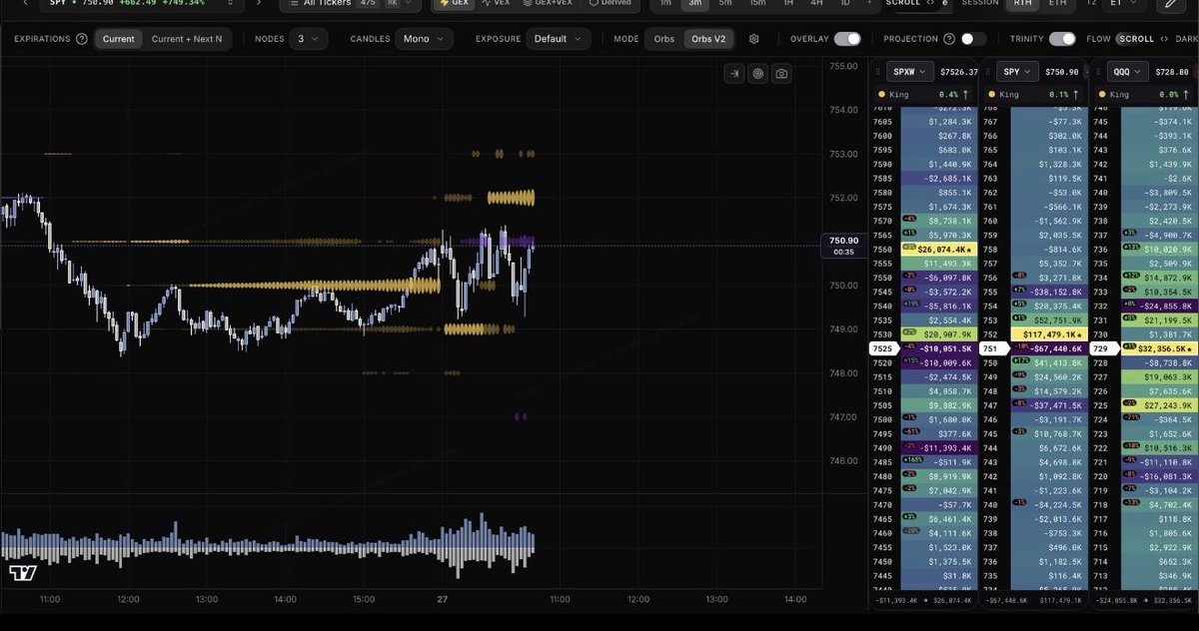Click the $728.80 QQQ price value
The height and width of the screenshot is (631, 1199).
tap(1174, 72)
